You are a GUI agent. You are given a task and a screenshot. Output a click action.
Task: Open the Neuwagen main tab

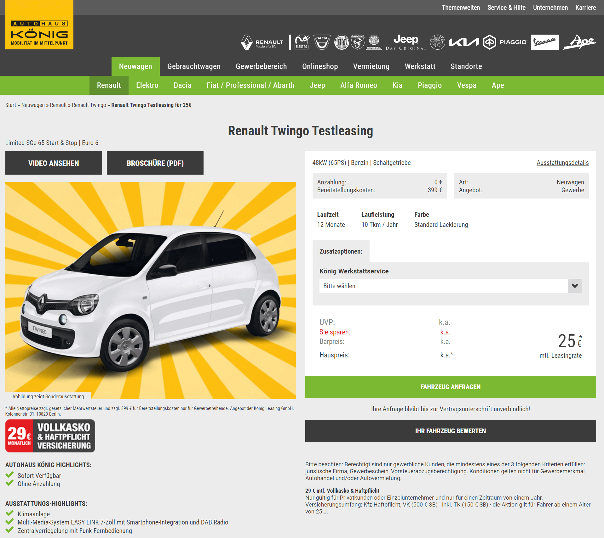(135, 66)
